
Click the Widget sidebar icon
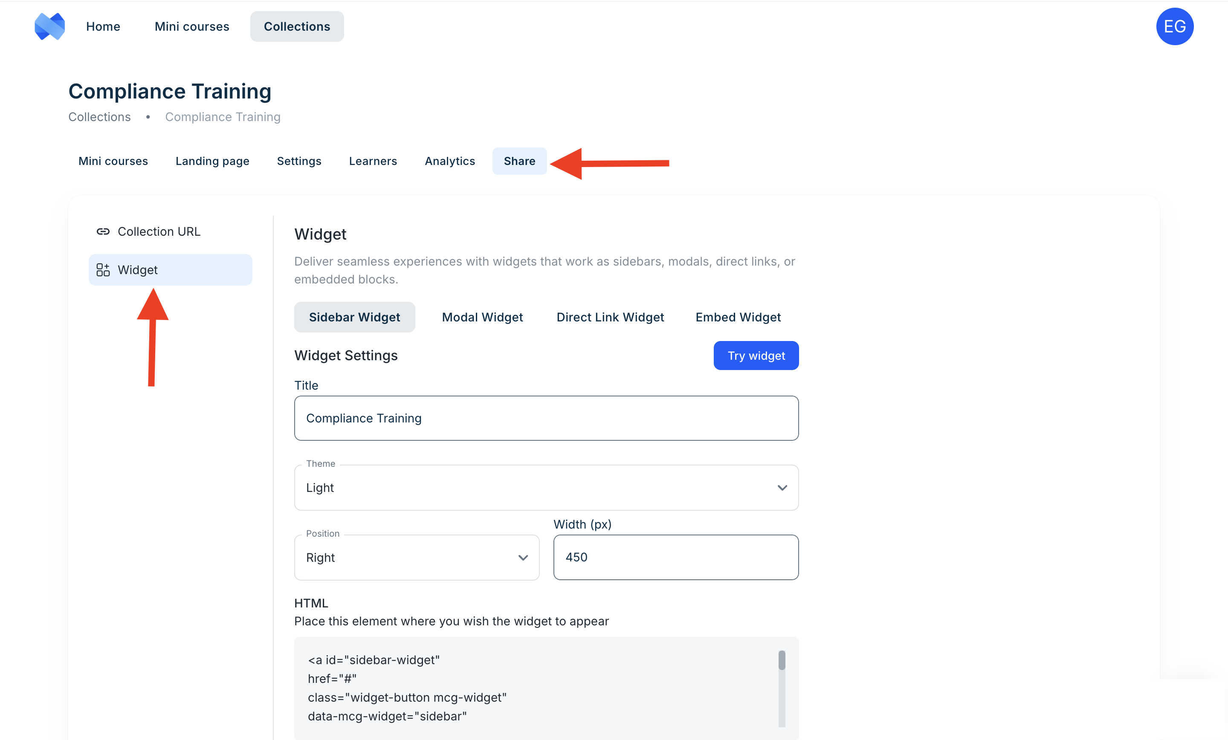103,270
